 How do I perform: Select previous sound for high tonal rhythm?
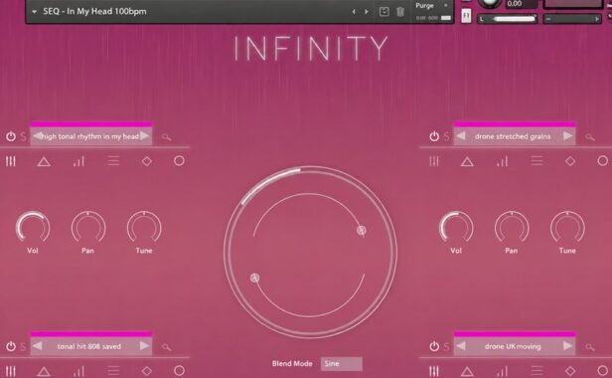pos(37,136)
